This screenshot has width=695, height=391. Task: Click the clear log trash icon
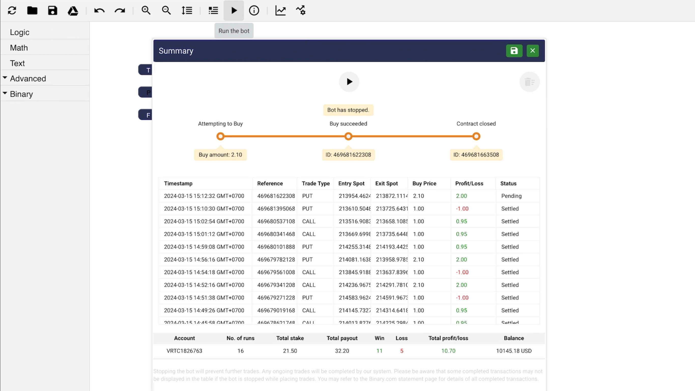tap(529, 82)
